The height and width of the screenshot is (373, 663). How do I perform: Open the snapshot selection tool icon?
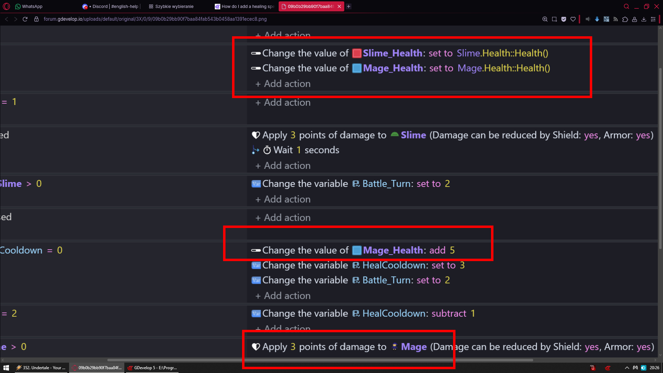pos(554,19)
